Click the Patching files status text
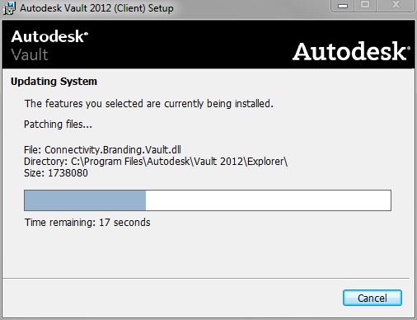 (x=58, y=125)
